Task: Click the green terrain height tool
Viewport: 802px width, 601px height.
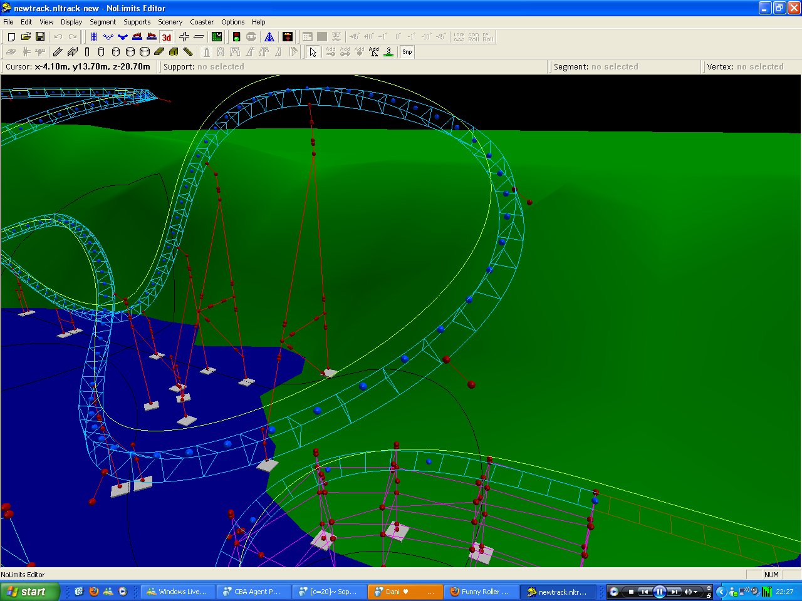Action: 388,52
